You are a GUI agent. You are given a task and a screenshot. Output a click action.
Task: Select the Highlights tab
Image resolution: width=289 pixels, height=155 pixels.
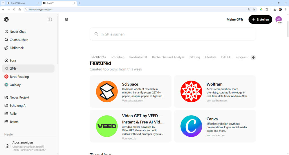pyautogui.click(x=98, y=57)
